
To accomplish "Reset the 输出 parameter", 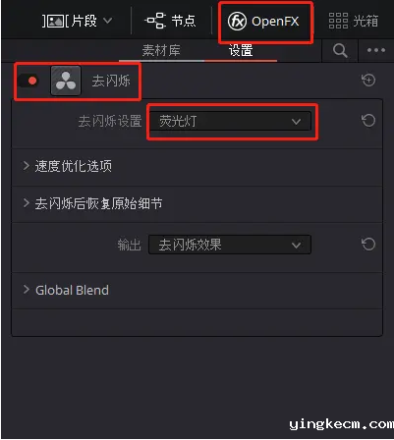I will pyautogui.click(x=368, y=245).
